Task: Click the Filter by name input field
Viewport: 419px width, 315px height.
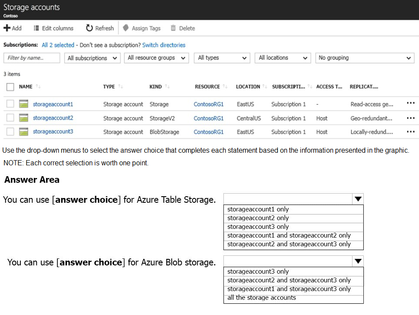Action: pos(32,58)
